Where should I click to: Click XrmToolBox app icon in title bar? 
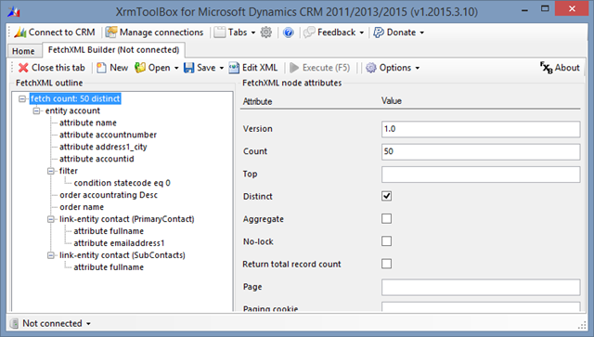[x=14, y=12]
